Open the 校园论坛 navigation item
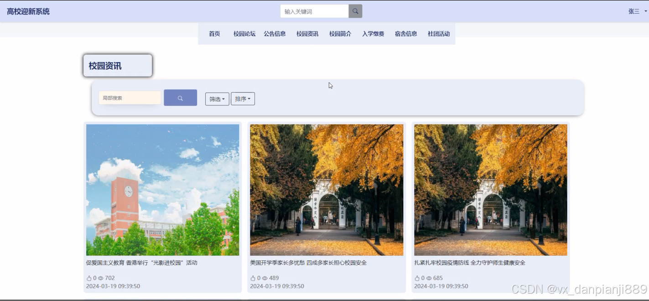649x301 pixels. 244,34
